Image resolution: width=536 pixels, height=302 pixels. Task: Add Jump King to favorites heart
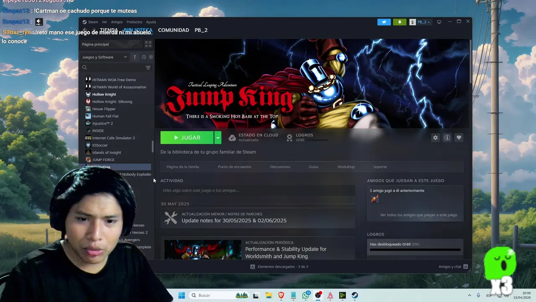pyautogui.click(x=459, y=138)
